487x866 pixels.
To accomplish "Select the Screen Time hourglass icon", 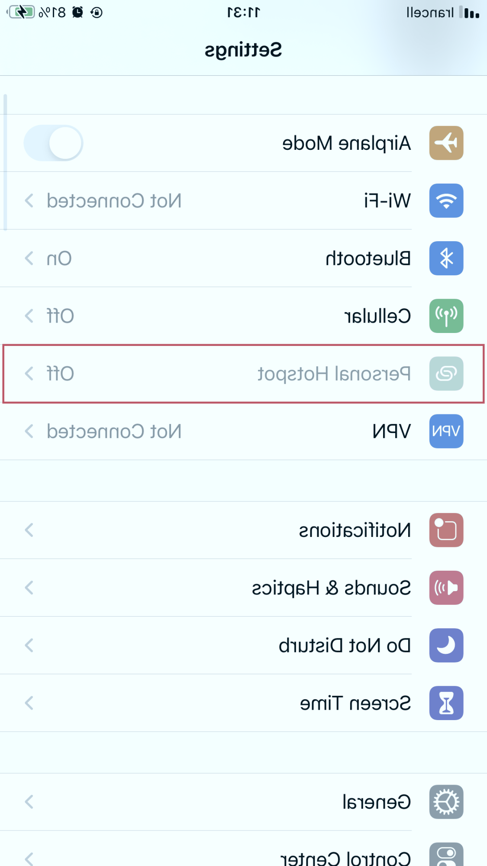I will (446, 703).
